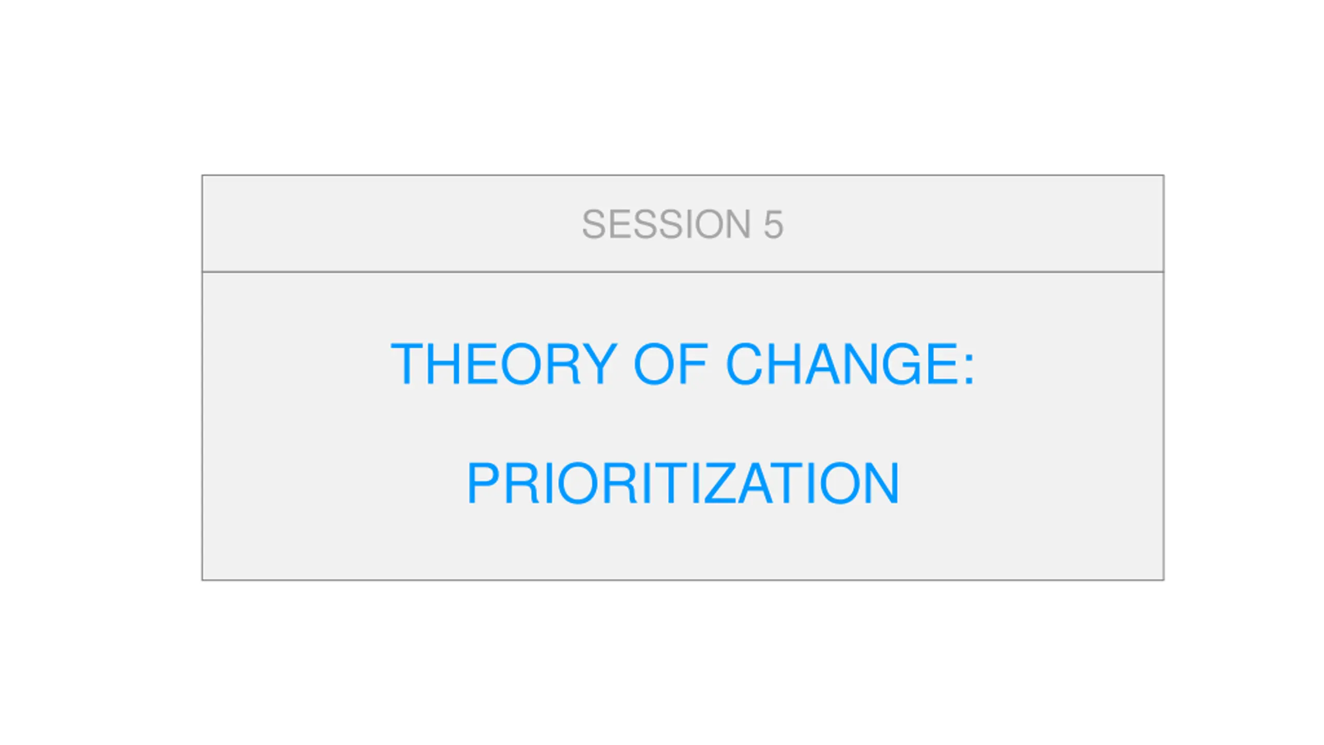
Task: Click gray area beneath the PRIORITIZATION text
Action: (x=683, y=542)
